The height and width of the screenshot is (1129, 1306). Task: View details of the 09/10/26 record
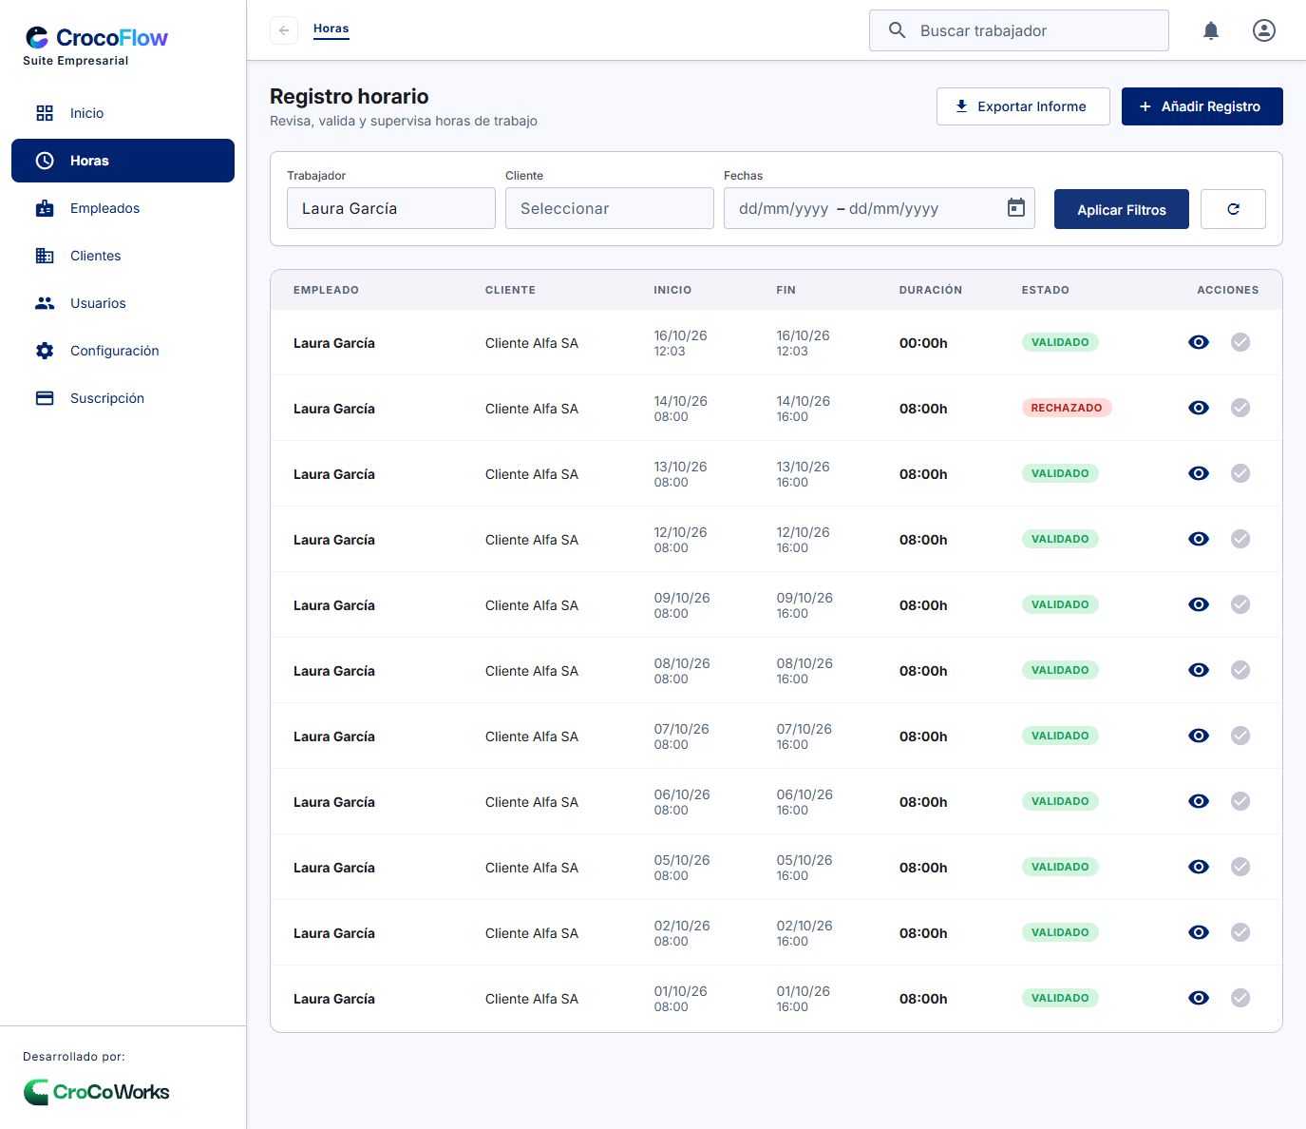coord(1199,604)
